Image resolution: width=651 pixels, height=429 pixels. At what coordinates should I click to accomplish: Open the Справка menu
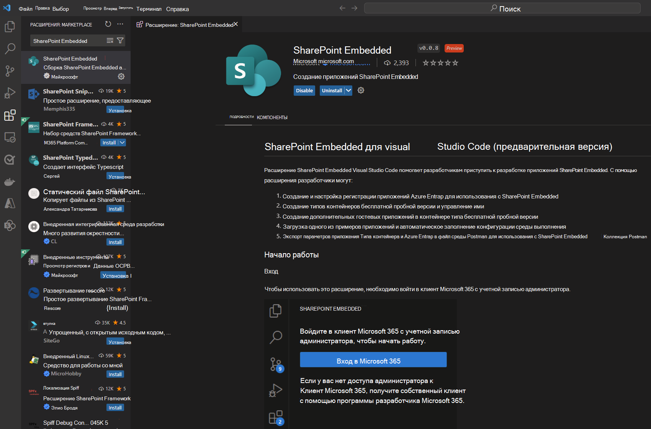coord(177,9)
